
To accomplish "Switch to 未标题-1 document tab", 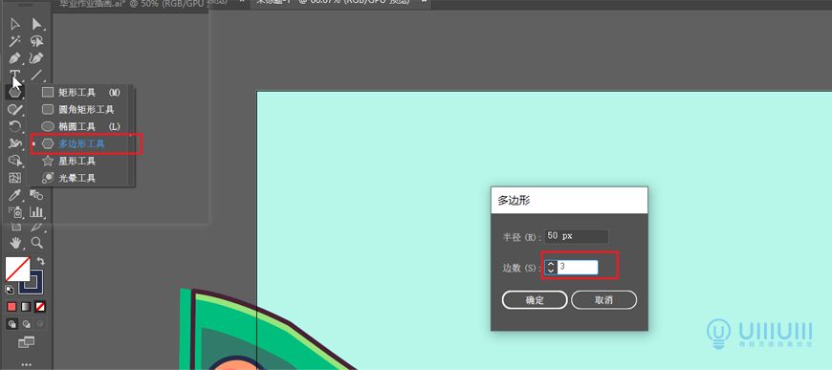I will coord(340,3).
